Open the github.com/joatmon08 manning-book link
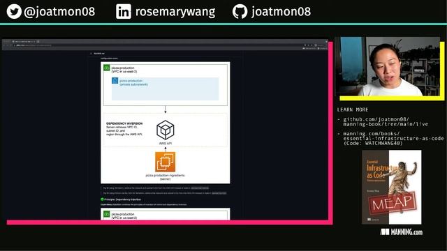The width and height of the screenshot is (447, 251). coord(386,121)
